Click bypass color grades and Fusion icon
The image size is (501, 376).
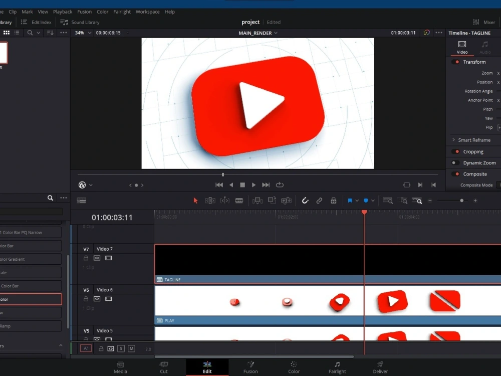click(x=426, y=33)
